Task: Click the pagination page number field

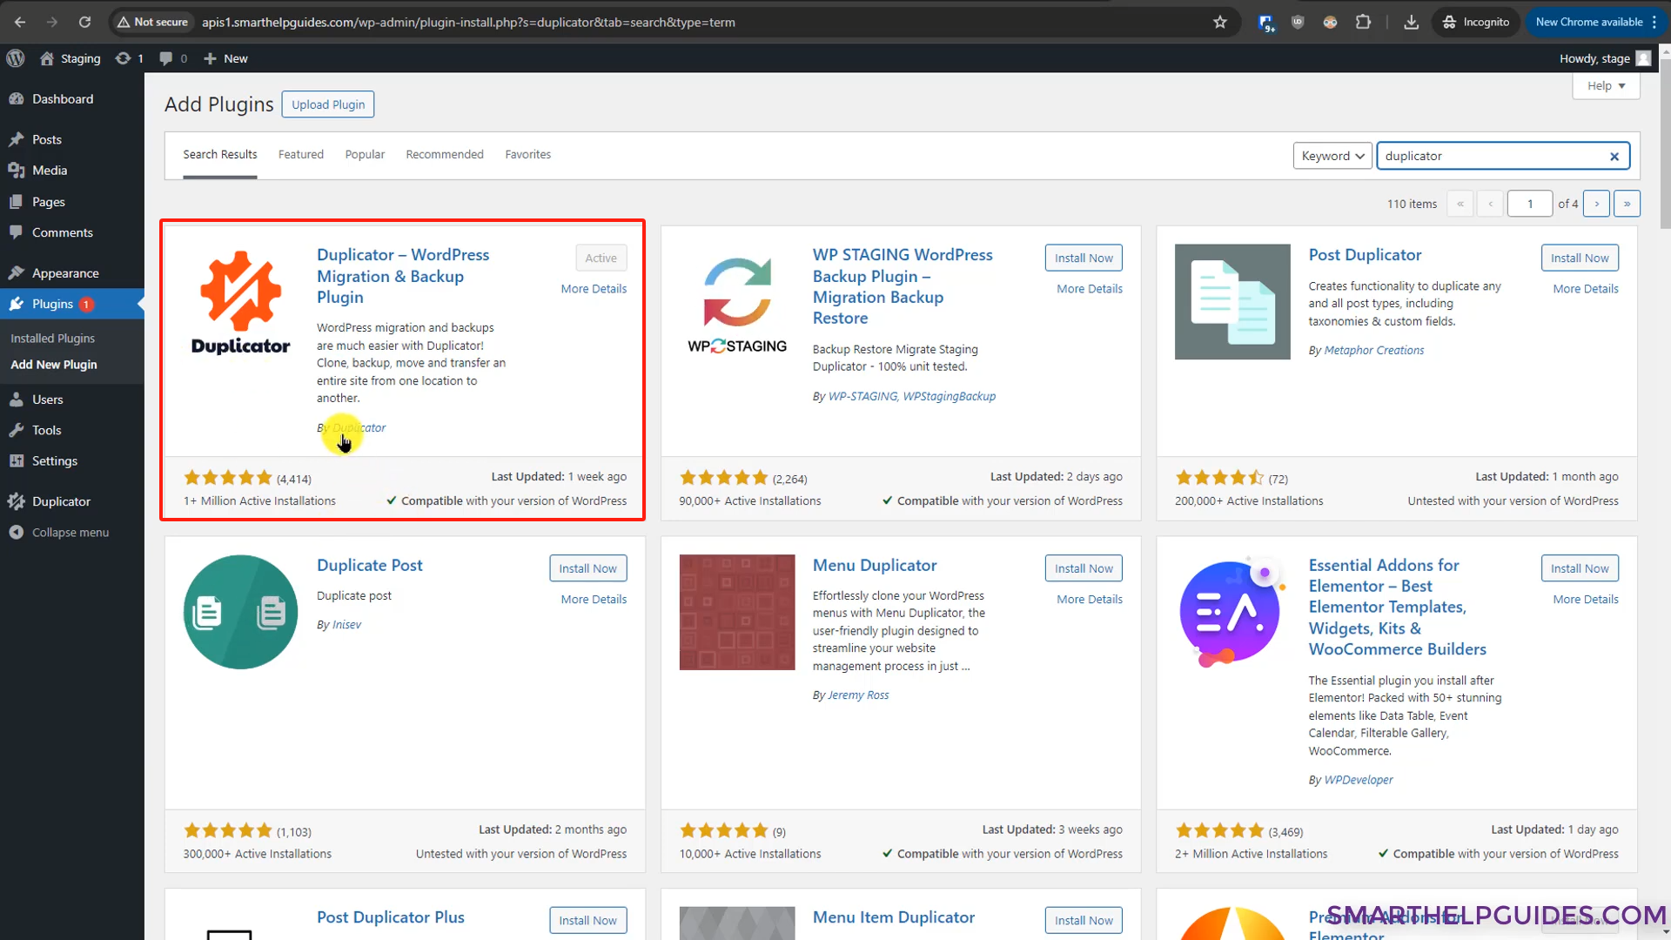Action: [1530, 203]
